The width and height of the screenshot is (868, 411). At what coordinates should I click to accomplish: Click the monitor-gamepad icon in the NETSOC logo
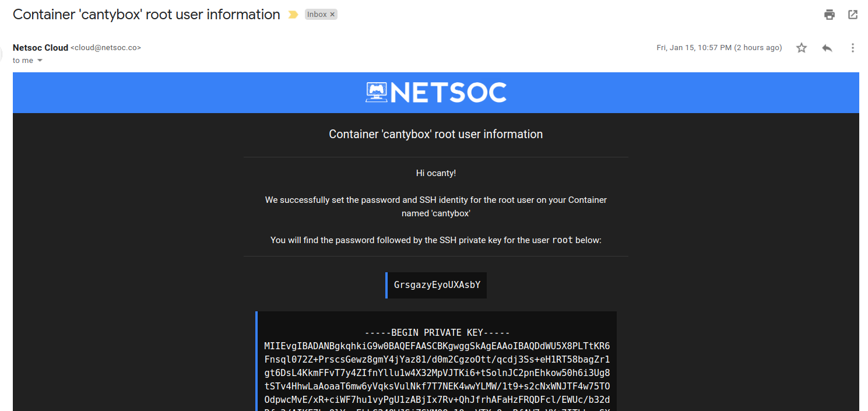[x=376, y=93]
